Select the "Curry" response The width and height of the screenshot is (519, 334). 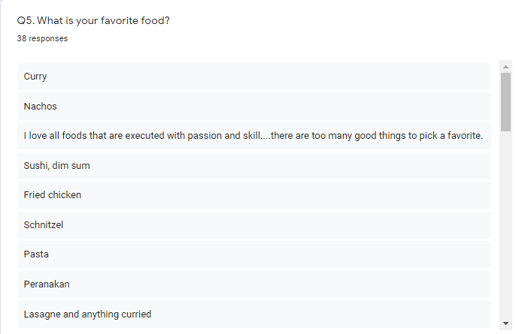tap(35, 77)
